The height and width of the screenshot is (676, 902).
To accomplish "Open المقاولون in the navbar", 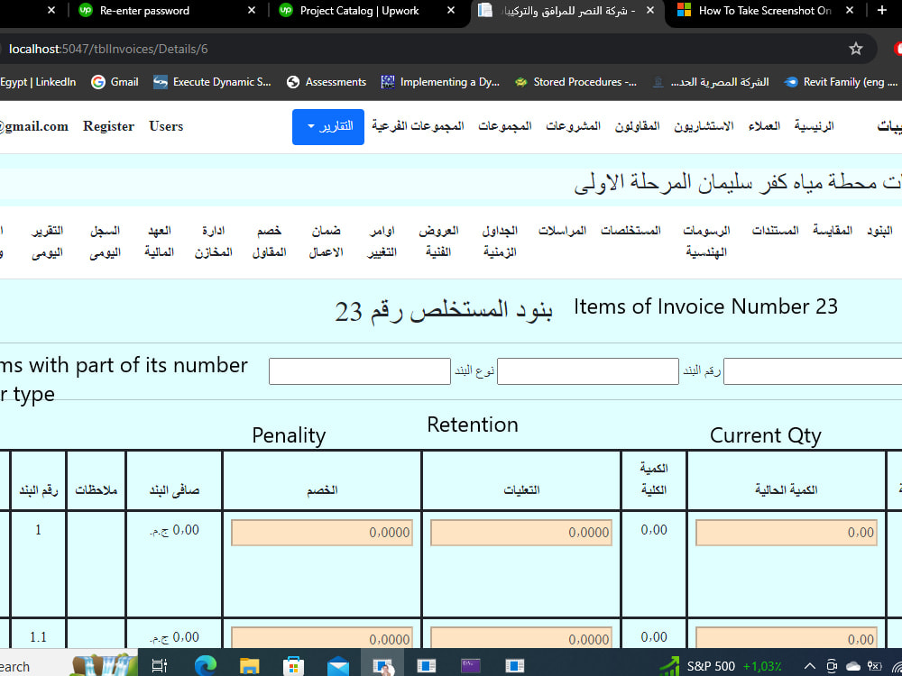I will [x=638, y=126].
